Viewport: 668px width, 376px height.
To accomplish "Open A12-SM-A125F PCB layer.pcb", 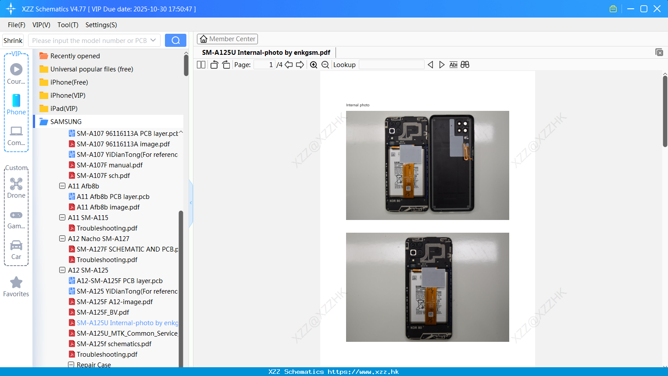I will point(119,280).
